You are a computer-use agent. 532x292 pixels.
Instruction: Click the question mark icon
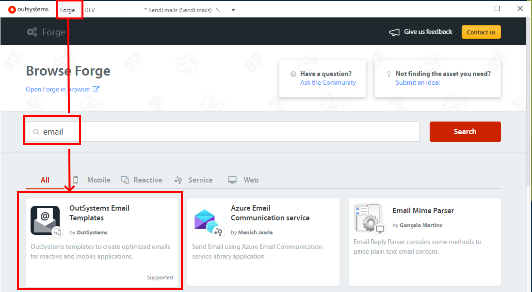click(293, 74)
